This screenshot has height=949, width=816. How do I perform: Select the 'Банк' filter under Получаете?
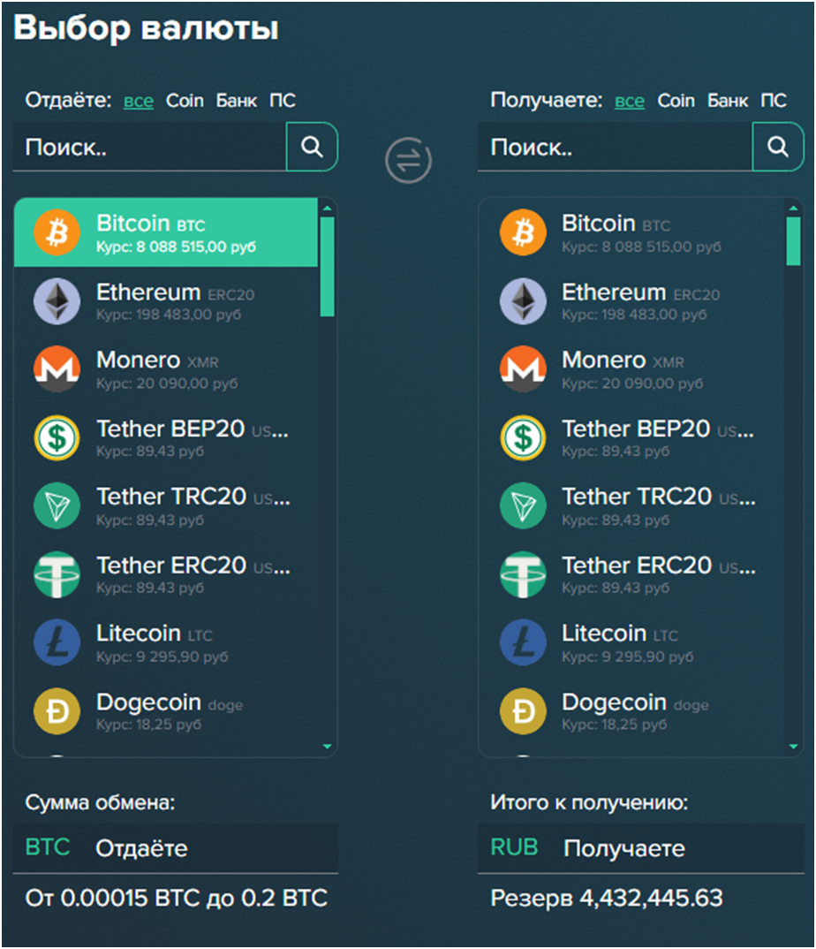tap(728, 101)
